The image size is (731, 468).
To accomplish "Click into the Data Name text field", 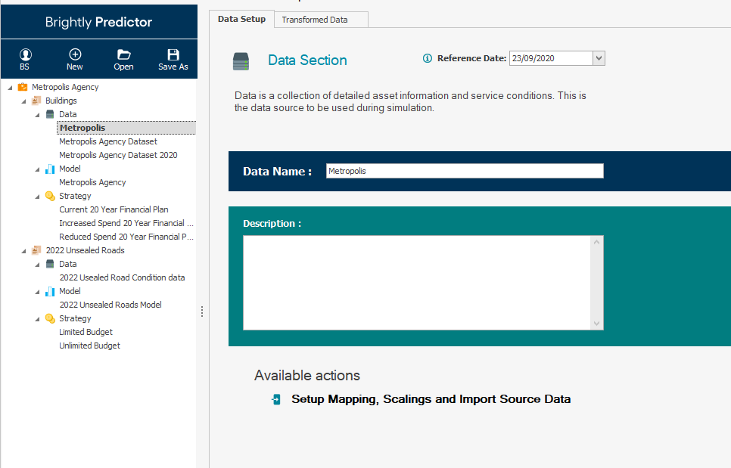I will click(465, 171).
